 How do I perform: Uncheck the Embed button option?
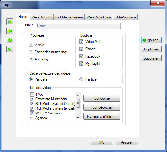tap(82, 49)
